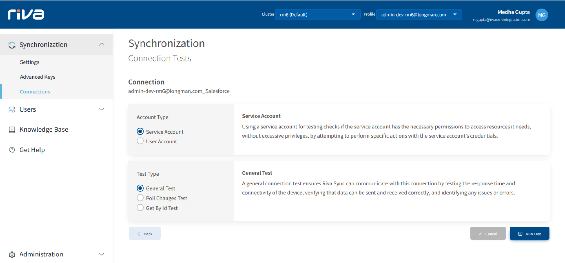565x263 pixels.
Task: Click the General Test description heading
Action: (x=257, y=173)
